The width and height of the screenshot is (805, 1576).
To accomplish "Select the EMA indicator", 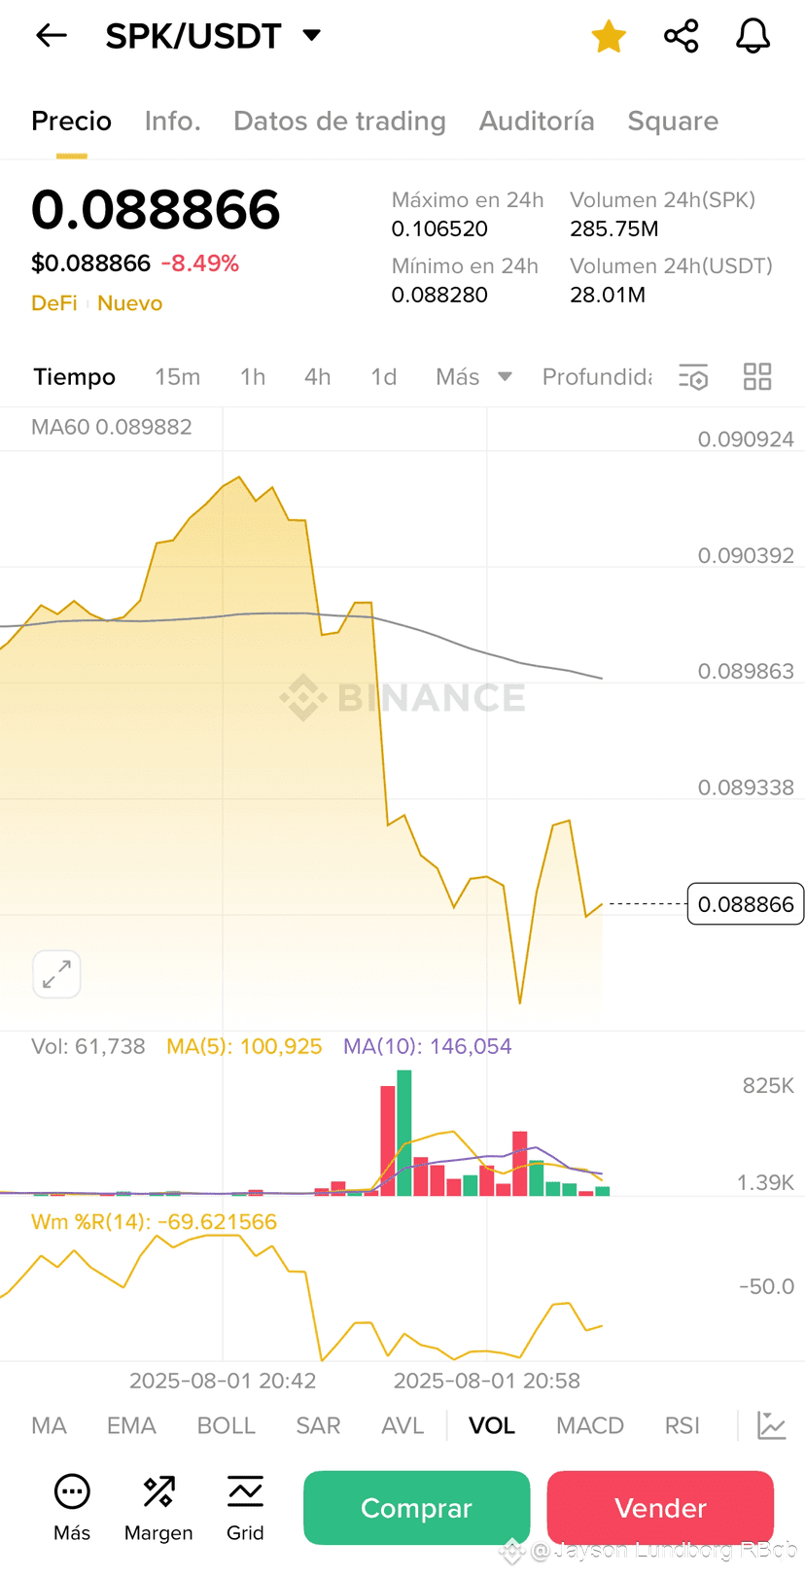I will (x=131, y=1425).
